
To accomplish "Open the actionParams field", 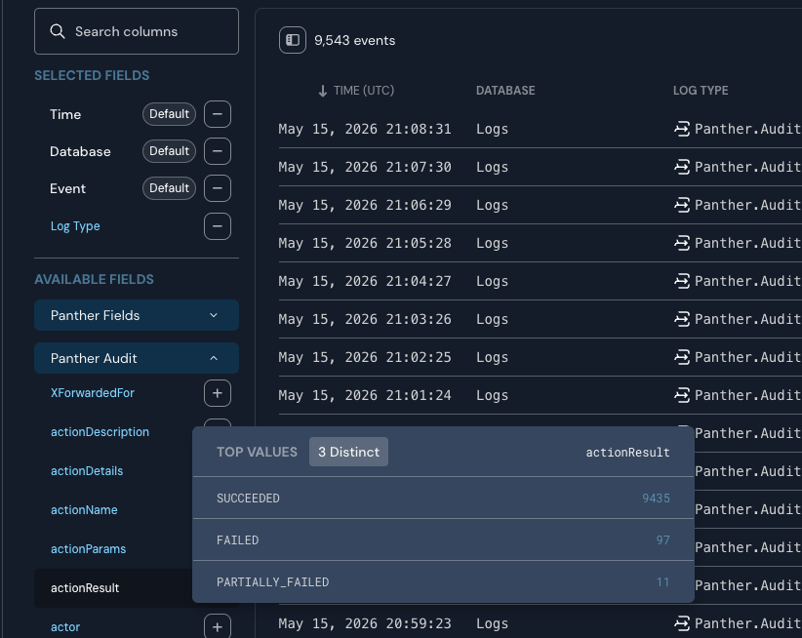I will tap(88, 549).
